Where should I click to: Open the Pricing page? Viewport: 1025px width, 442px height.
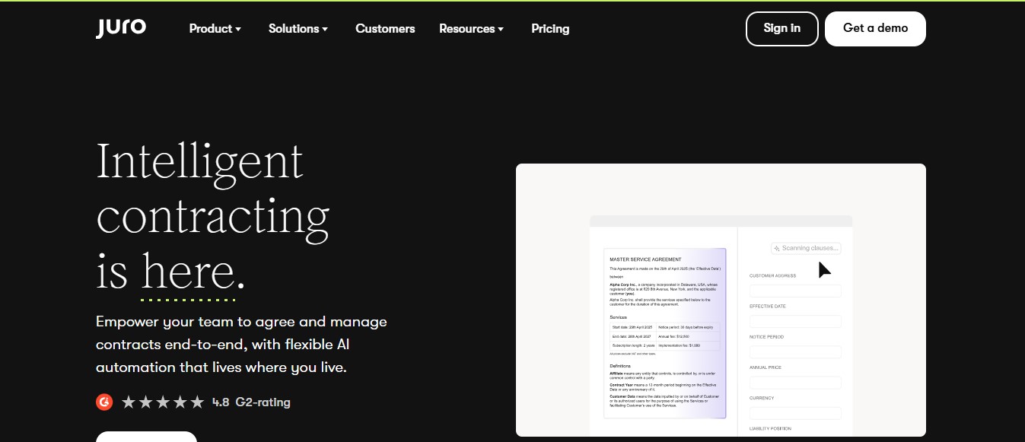click(x=550, y=29)
